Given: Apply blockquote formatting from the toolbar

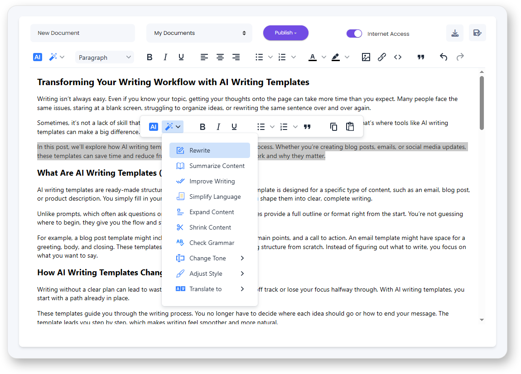Looking at the screenshot, I should click(421, 57).
